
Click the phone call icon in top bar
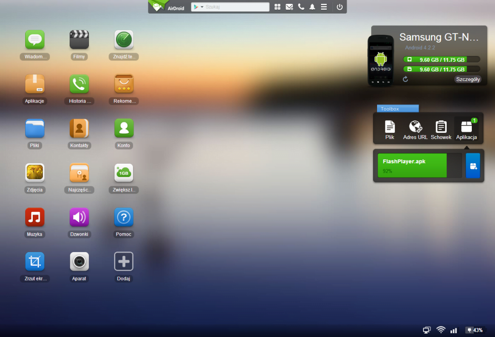(301, 7)
